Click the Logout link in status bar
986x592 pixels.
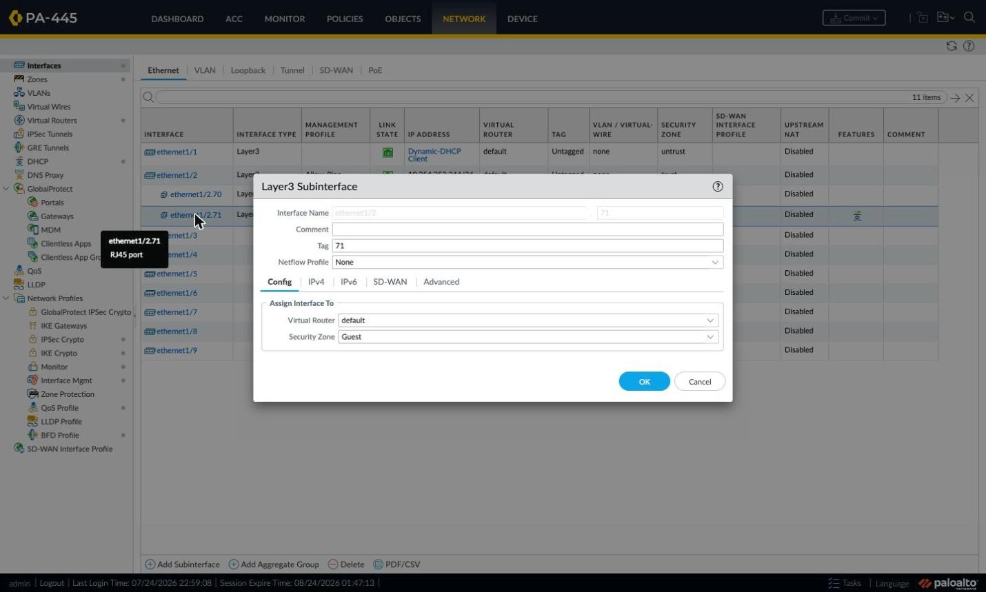[52, 583]
